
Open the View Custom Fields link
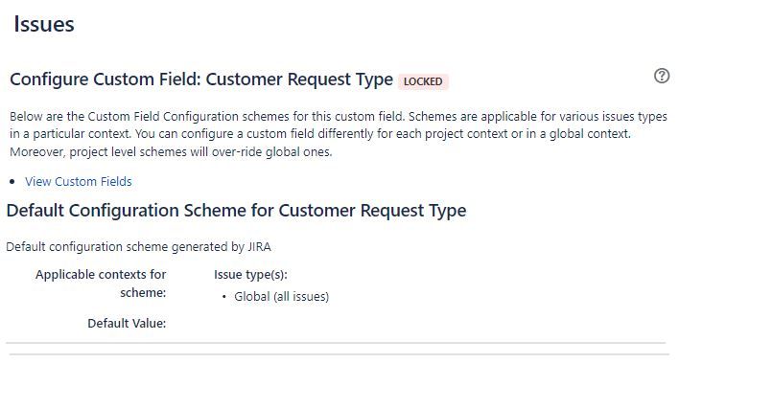(x=79, y=182)
